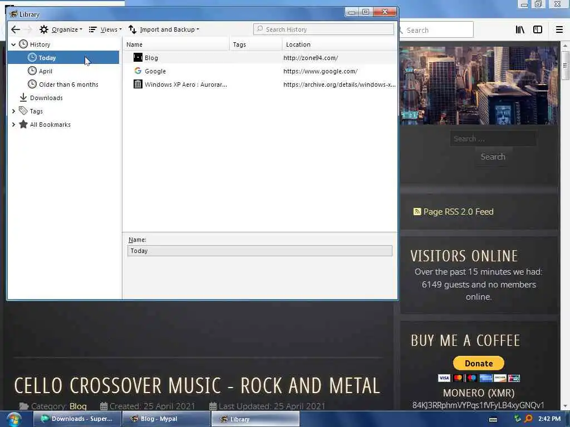
Task: Click the archive.org favicon in history list
Action: (x=138, y=85)
